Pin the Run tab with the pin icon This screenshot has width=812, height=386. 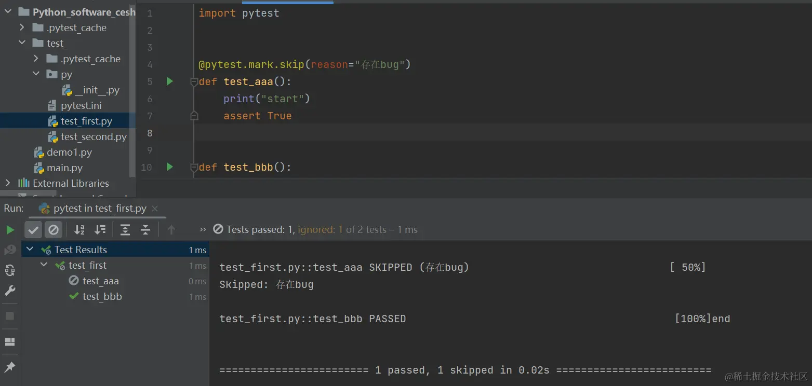pyautogui.click(x=10, y=367)
